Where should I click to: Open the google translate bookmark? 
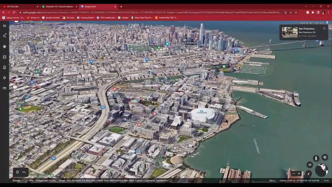[51, 18]
